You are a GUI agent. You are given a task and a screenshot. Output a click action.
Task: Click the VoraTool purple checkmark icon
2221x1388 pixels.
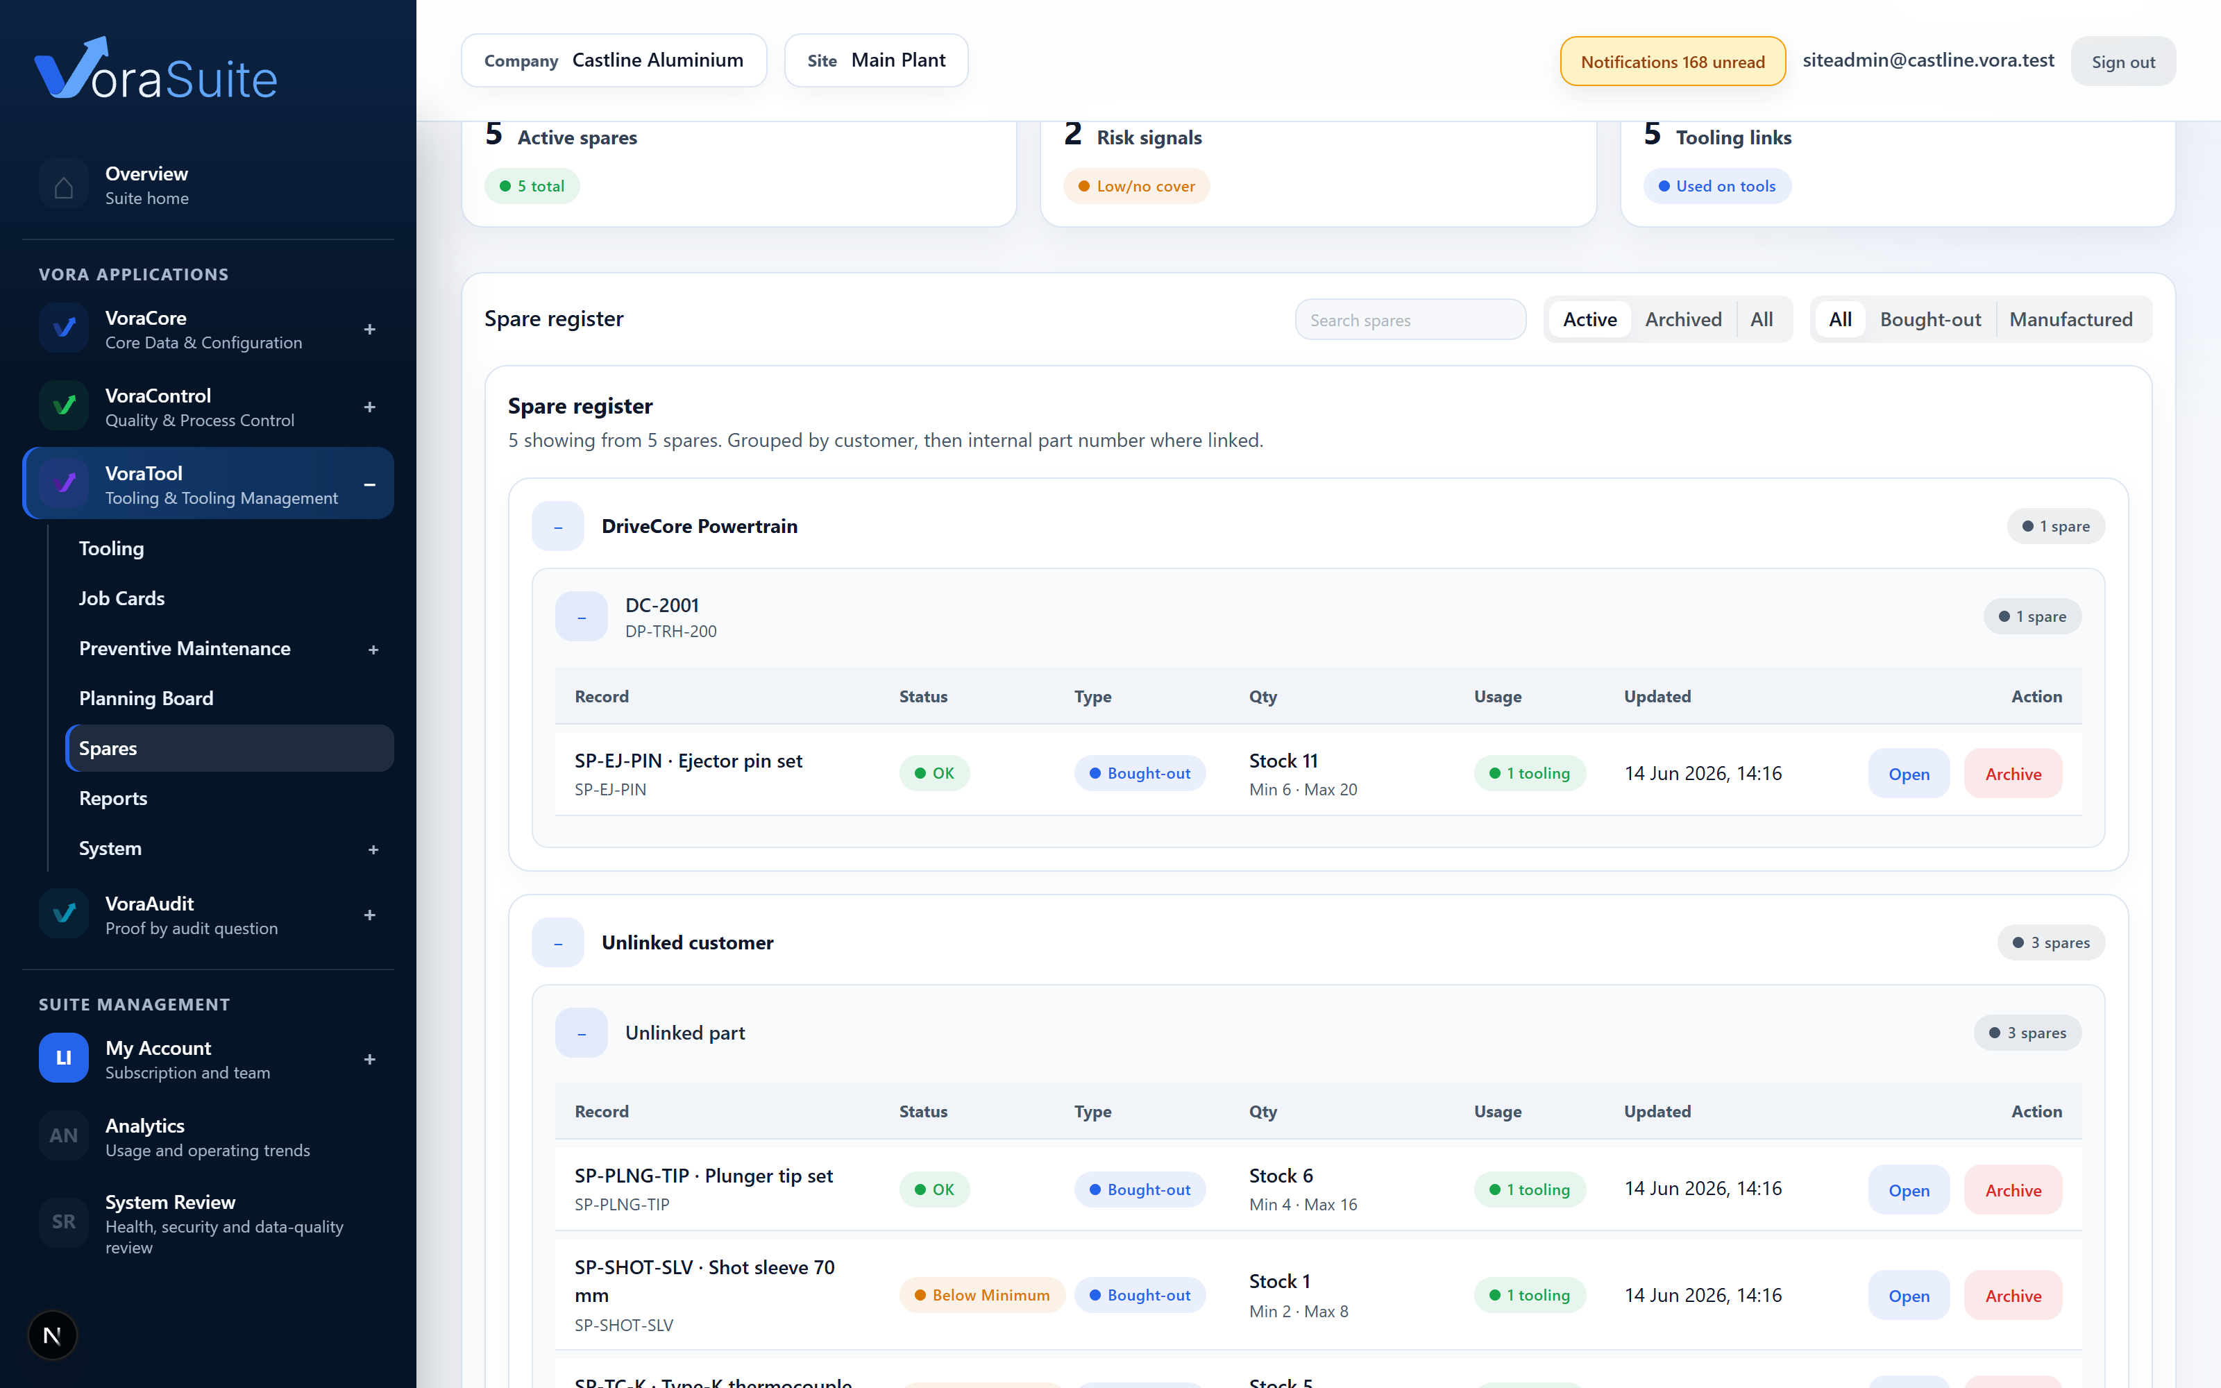(x=63, y=484)
